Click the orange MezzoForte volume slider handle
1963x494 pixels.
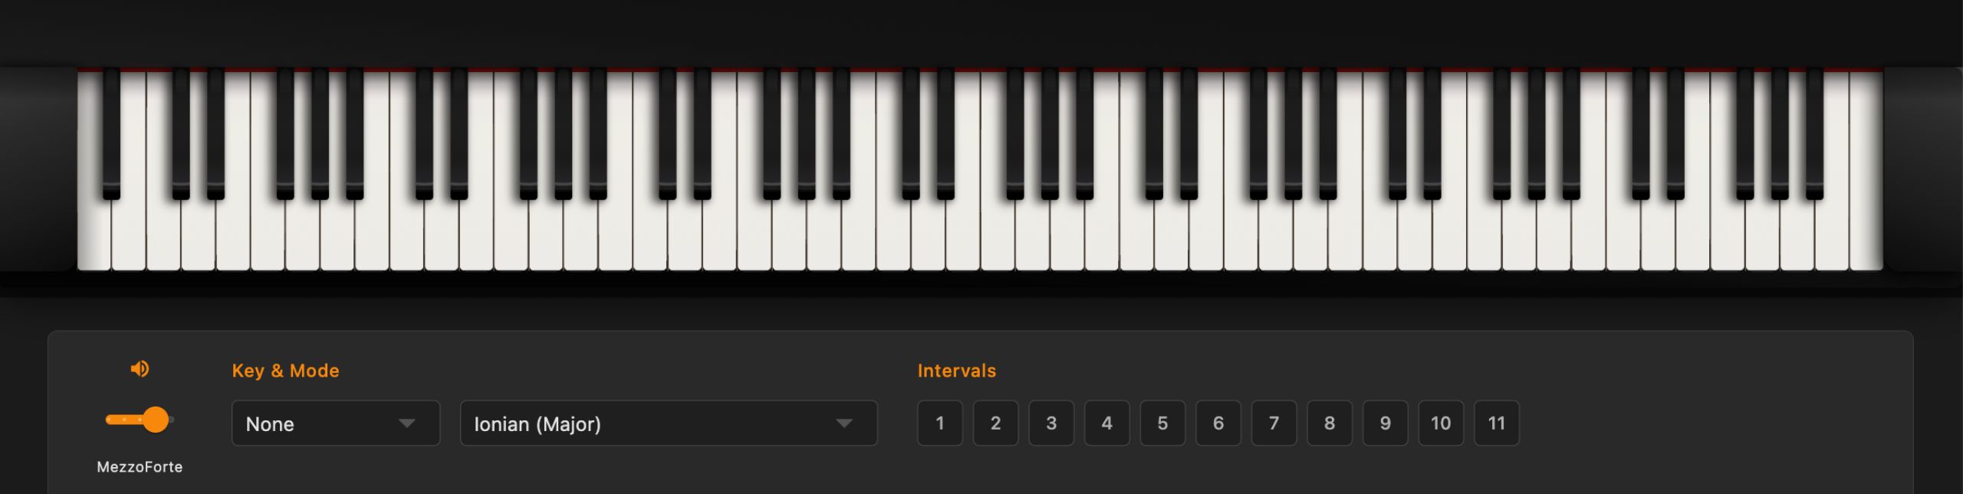(156, 420)
